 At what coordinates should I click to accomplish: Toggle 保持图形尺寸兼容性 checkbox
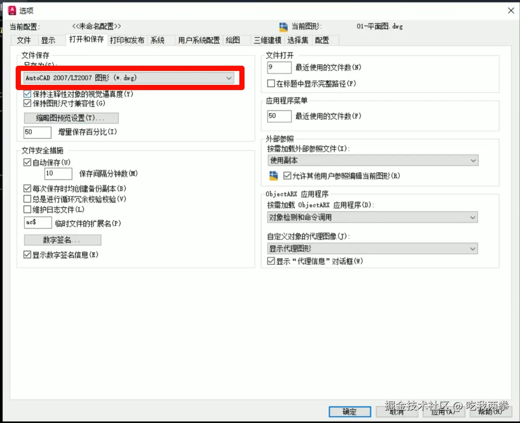point(27,104)
